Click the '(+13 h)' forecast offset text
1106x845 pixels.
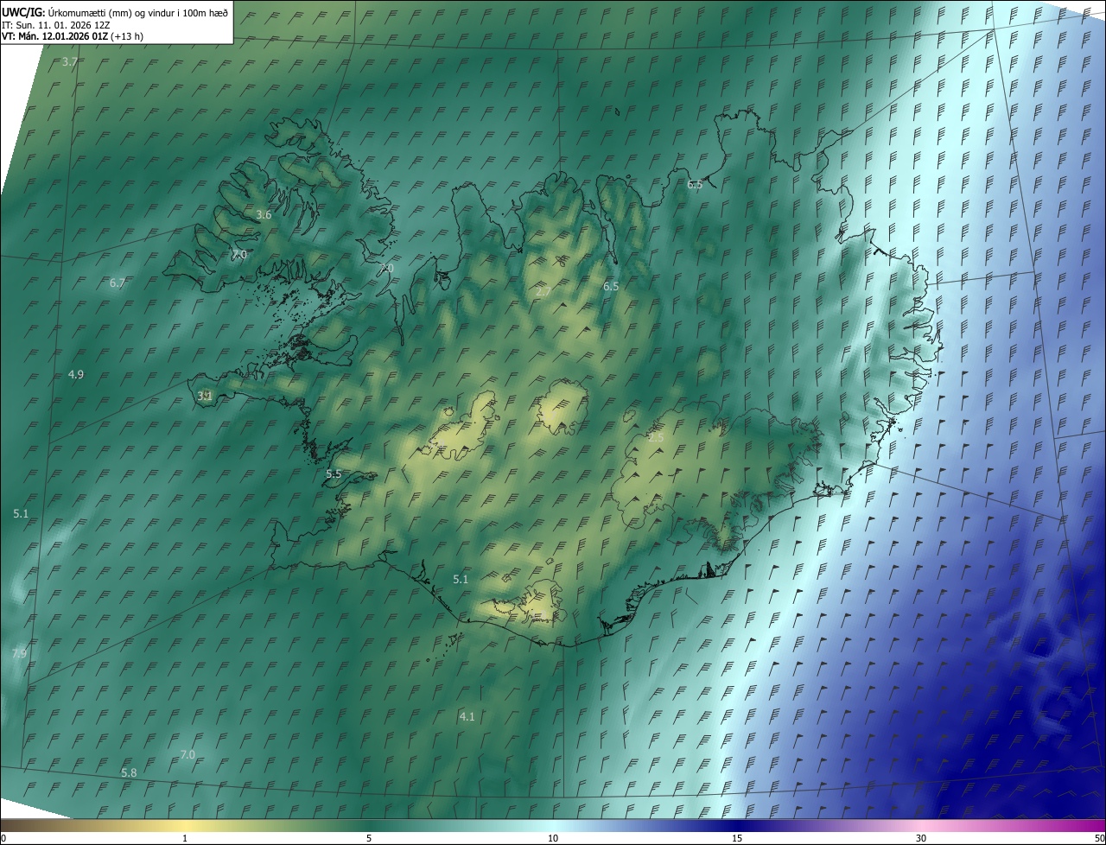[127, 36]
